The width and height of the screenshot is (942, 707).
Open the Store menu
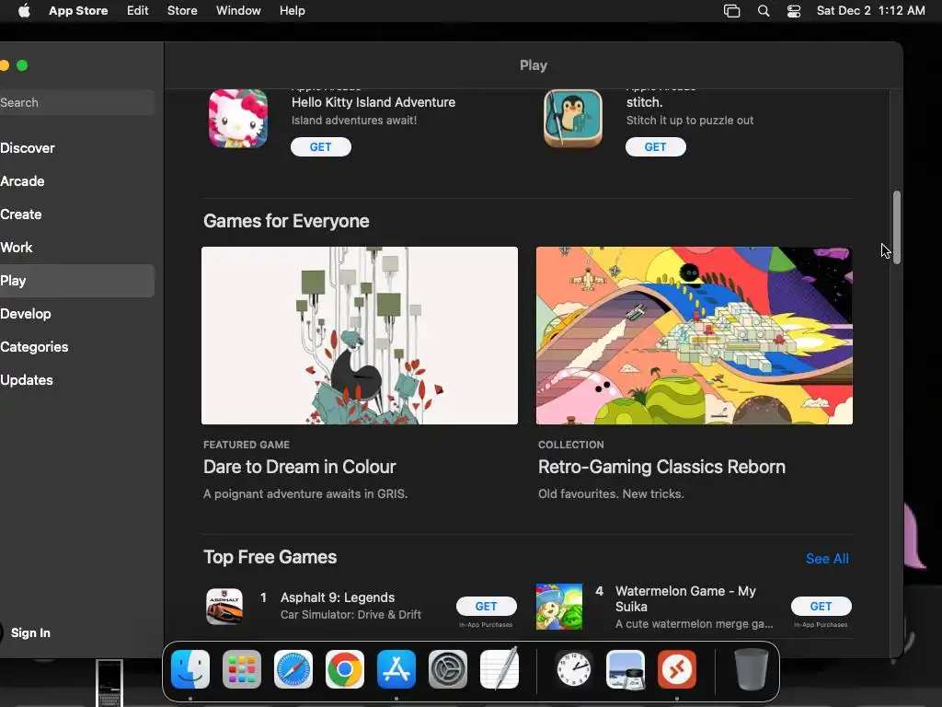pos(182,10)
